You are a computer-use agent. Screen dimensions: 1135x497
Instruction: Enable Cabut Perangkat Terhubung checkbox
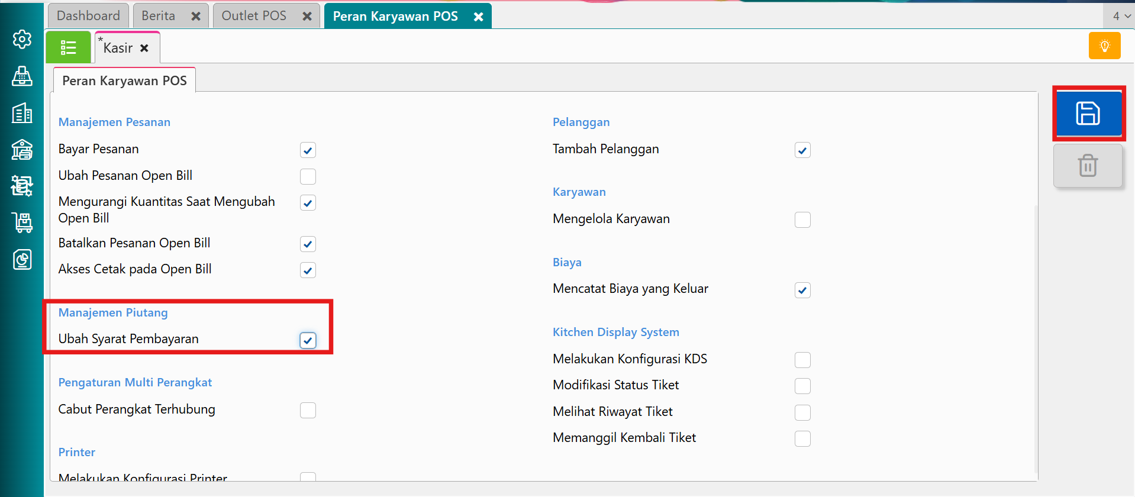click(308, 410)
